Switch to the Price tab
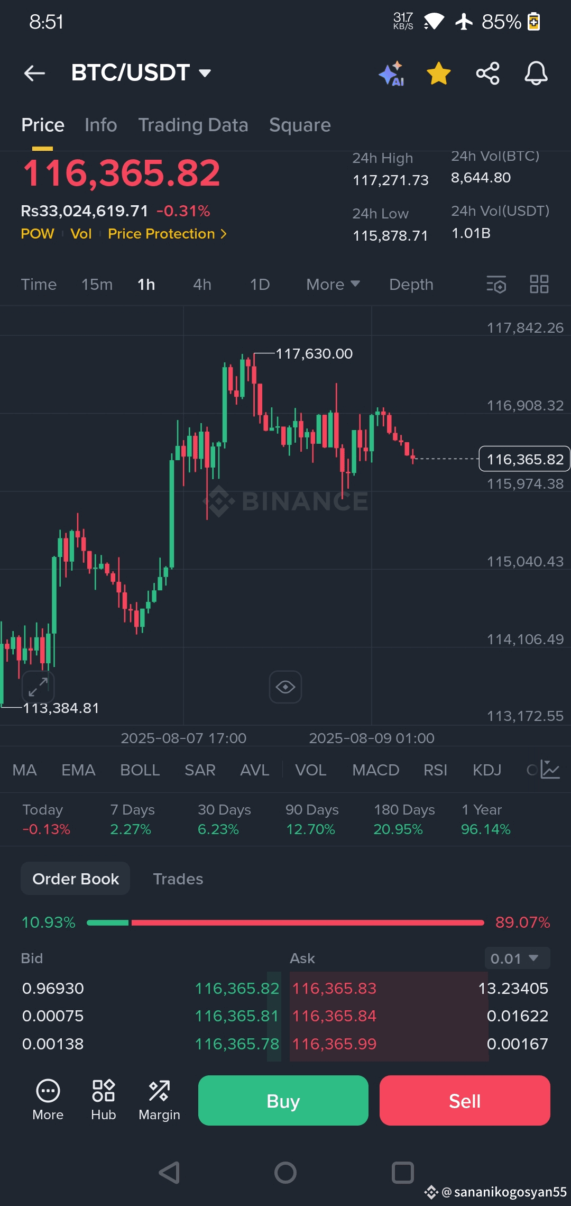Image resolution: width=571 pixels, height=1206 pixels. (43, 125)
